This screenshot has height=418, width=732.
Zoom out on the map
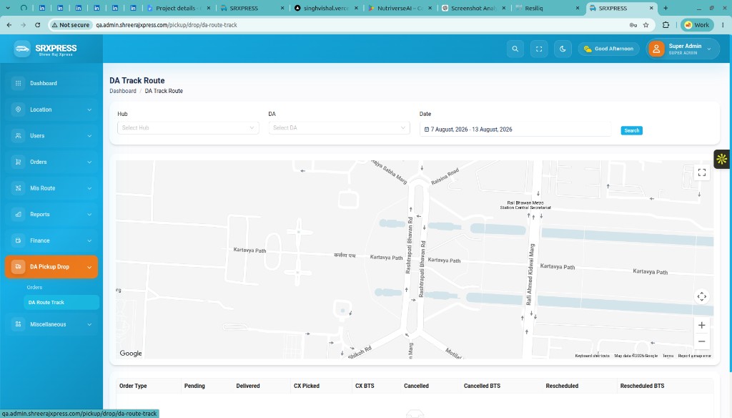point(702,341)
